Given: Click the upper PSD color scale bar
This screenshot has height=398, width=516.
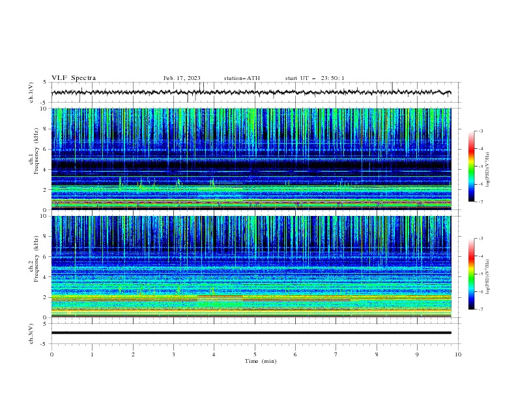Looking at the screenshot, I should pos(471,166).
